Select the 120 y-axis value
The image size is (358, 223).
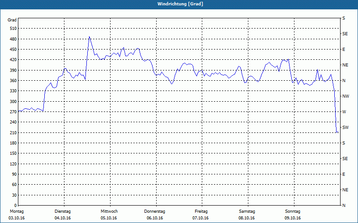[13, 164]
